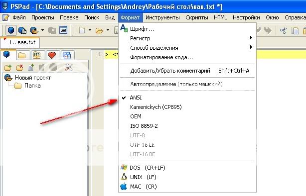This screenshot has width=306, height=196.
Task: Open the Поиск menu
Action: pos(92,17)
